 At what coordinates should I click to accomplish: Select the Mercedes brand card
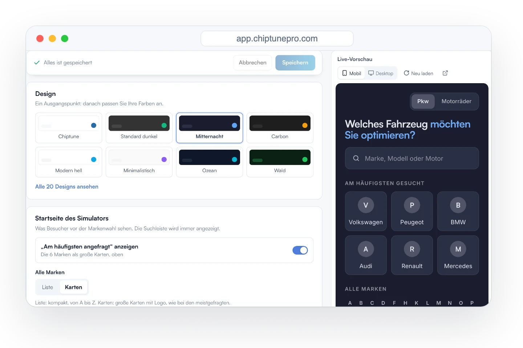click(x=458, y=255)
